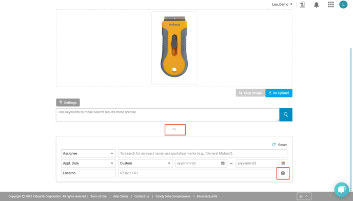This screenshot has height=201, width=353.
Task: Click the assignee name input field
Action: click(203, 153)
